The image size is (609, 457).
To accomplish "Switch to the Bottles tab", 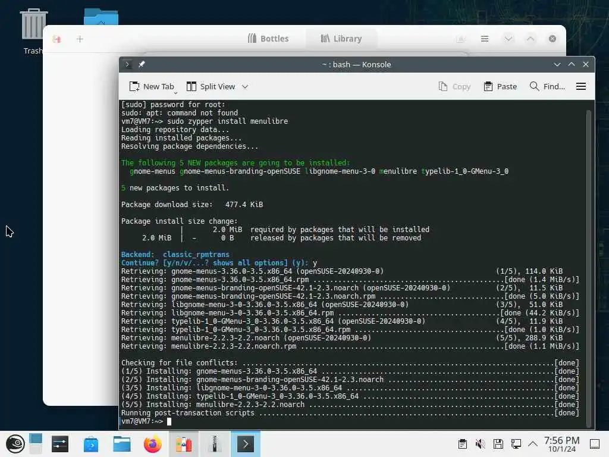I will [268, 39].
